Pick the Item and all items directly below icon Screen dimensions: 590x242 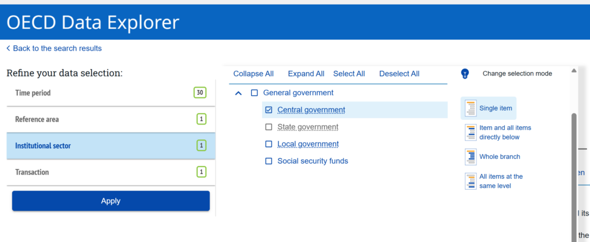click(x=471, y=133)
